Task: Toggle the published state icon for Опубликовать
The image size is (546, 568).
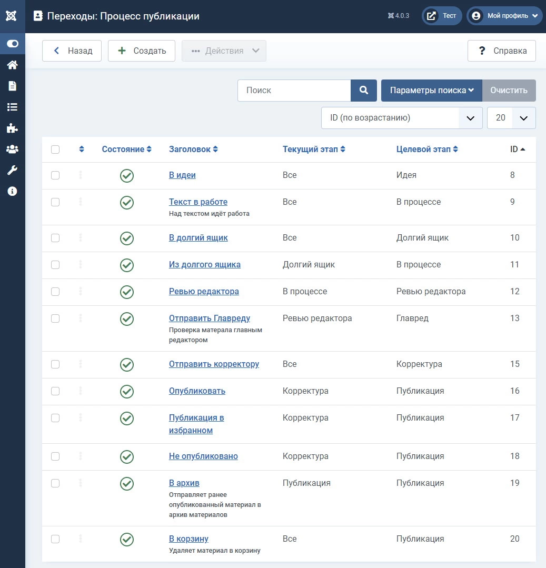Action: pyautogui.click(x=127, y=392)
